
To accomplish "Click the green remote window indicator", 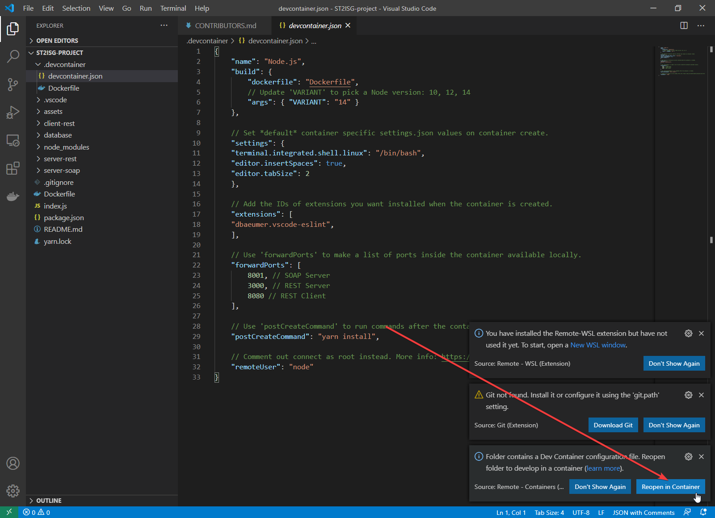I will click(x=9, y=512).
